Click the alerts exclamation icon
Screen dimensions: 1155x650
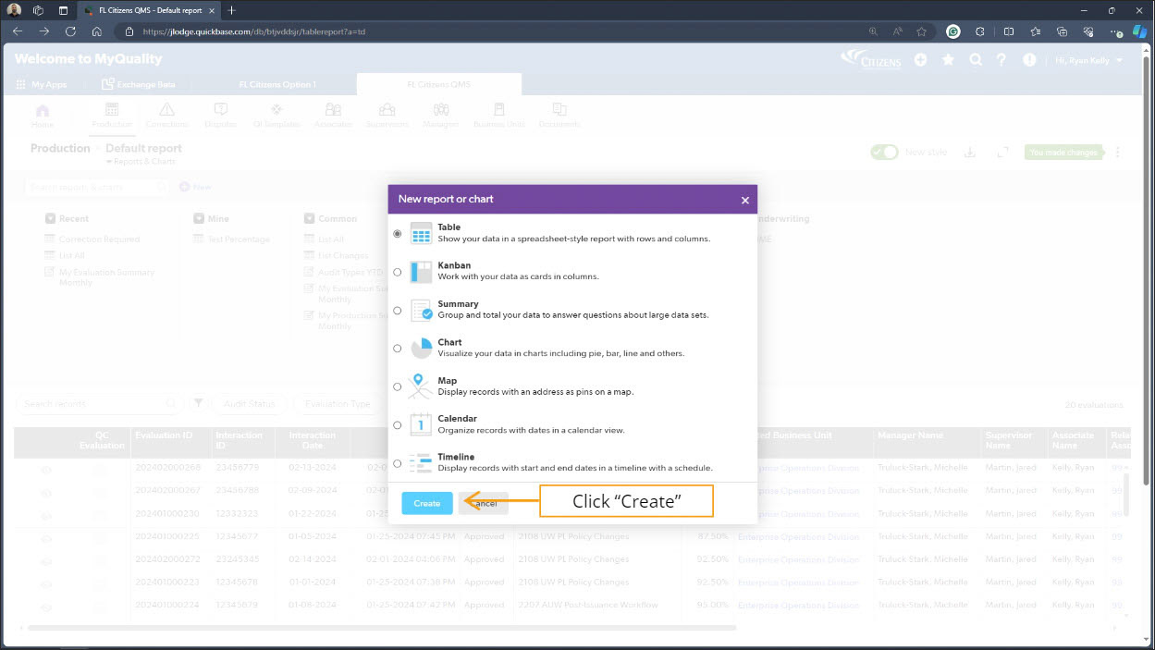[1029, 59]
